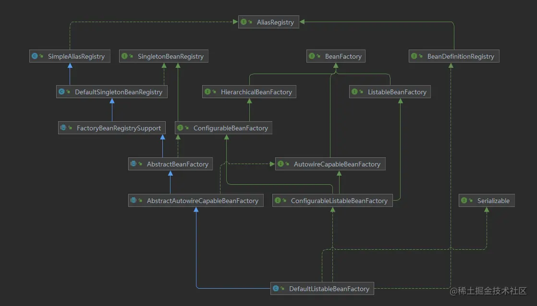Select the ConfigurableBeanFactory label
The width and height of the screenshot is (537, 306).
tap(231, 128)
